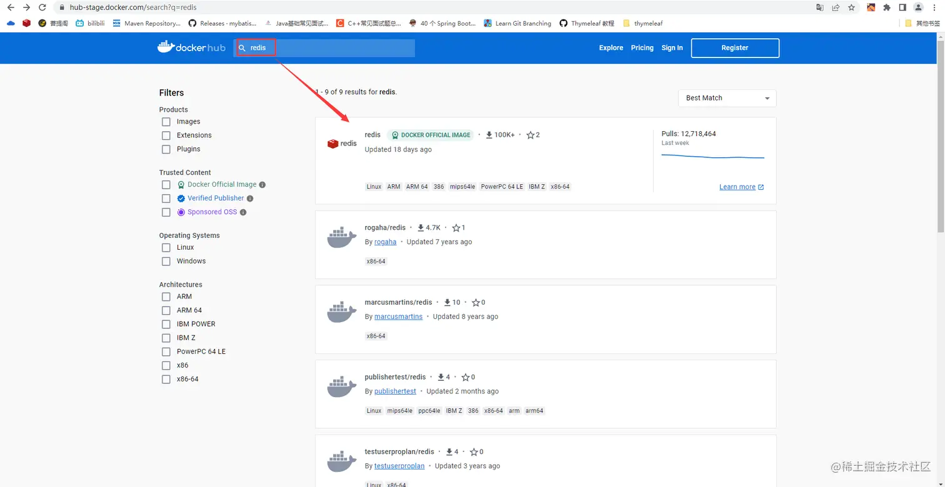The image size is (945, 487).
Task: Reload the Docker Hub search page
Action: tap(42, 7)
